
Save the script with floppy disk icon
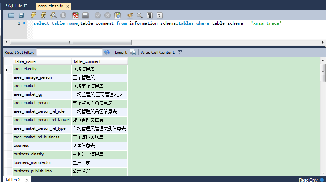click(x=21, y=16)
